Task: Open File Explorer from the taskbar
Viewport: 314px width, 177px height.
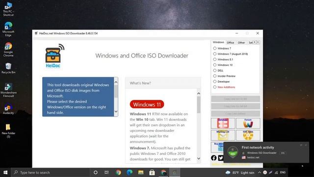Action: pyautogui.click(x=141, y=173)
